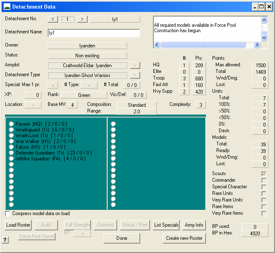Click the List Specials button
275x253 pixels.
pos(166,225)
